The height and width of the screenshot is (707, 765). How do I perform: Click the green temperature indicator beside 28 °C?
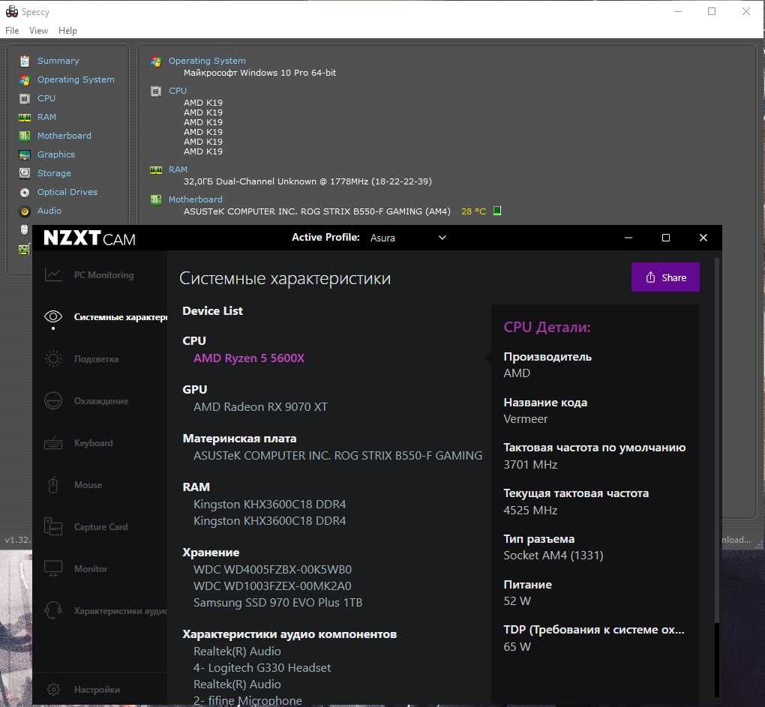tap(497, 211)
